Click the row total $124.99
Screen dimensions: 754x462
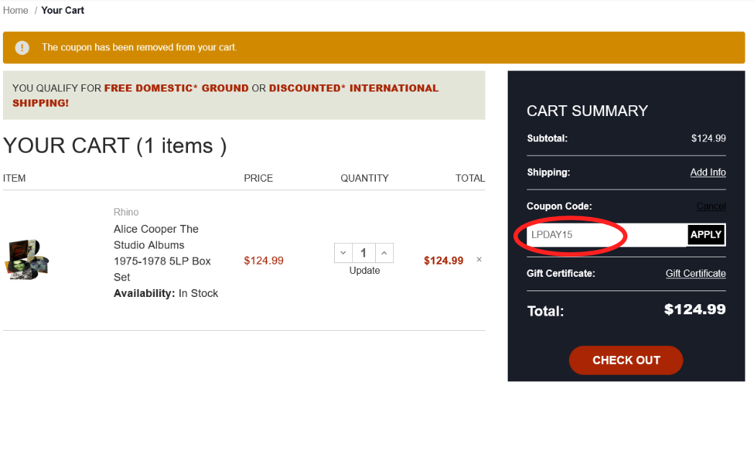point(444,261)
